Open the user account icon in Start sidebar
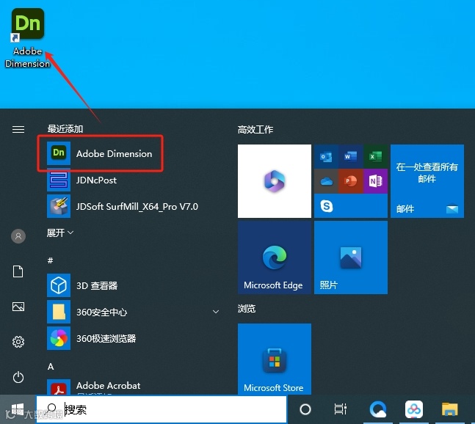475x424 pixels. 18,236
